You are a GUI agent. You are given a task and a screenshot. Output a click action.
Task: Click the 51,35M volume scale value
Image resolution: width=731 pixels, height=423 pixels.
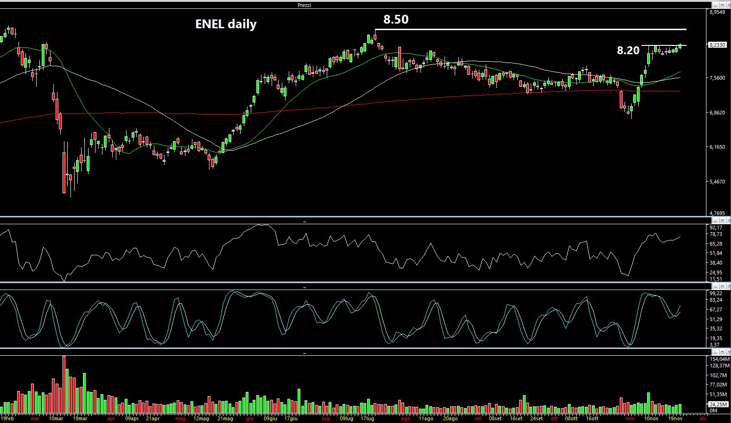pos(718,394)
